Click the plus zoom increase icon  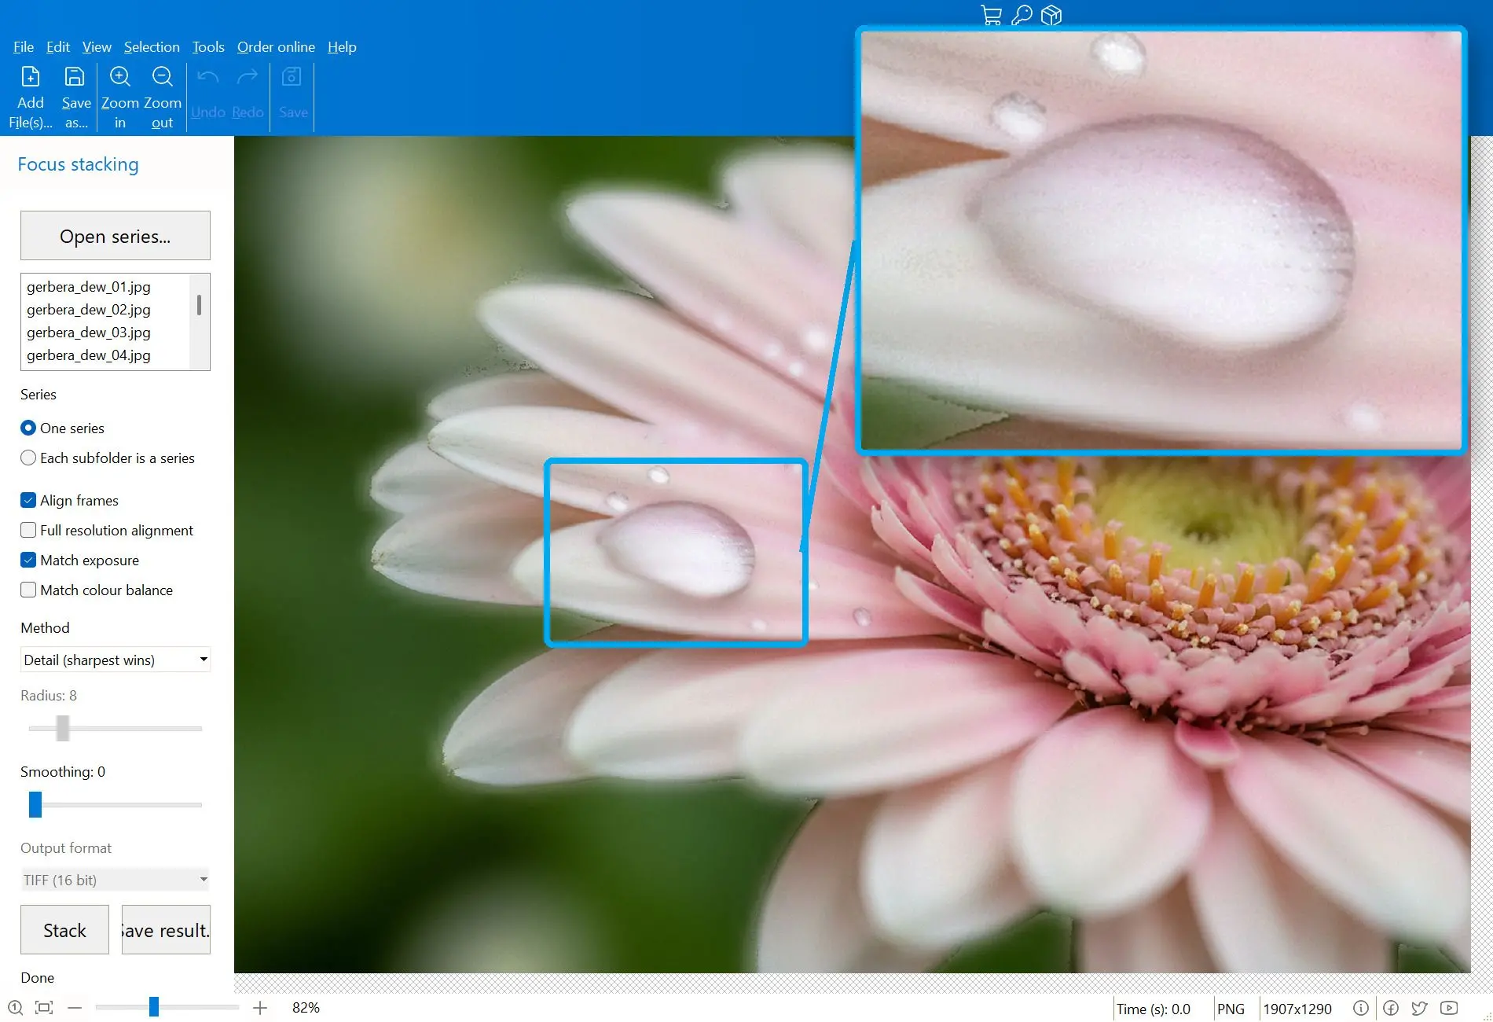[x=260, y=1007]
